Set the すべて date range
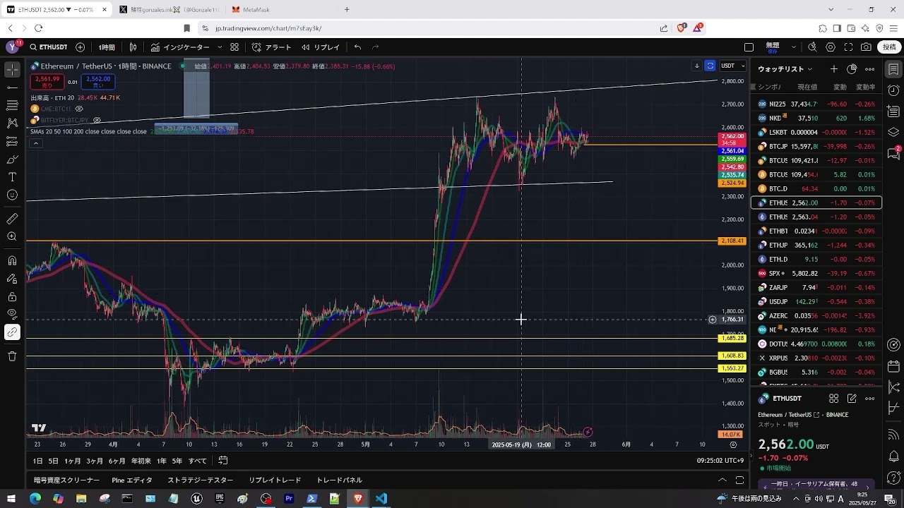The height and width of the screenshot is (508, 904). tap(198, 461)
